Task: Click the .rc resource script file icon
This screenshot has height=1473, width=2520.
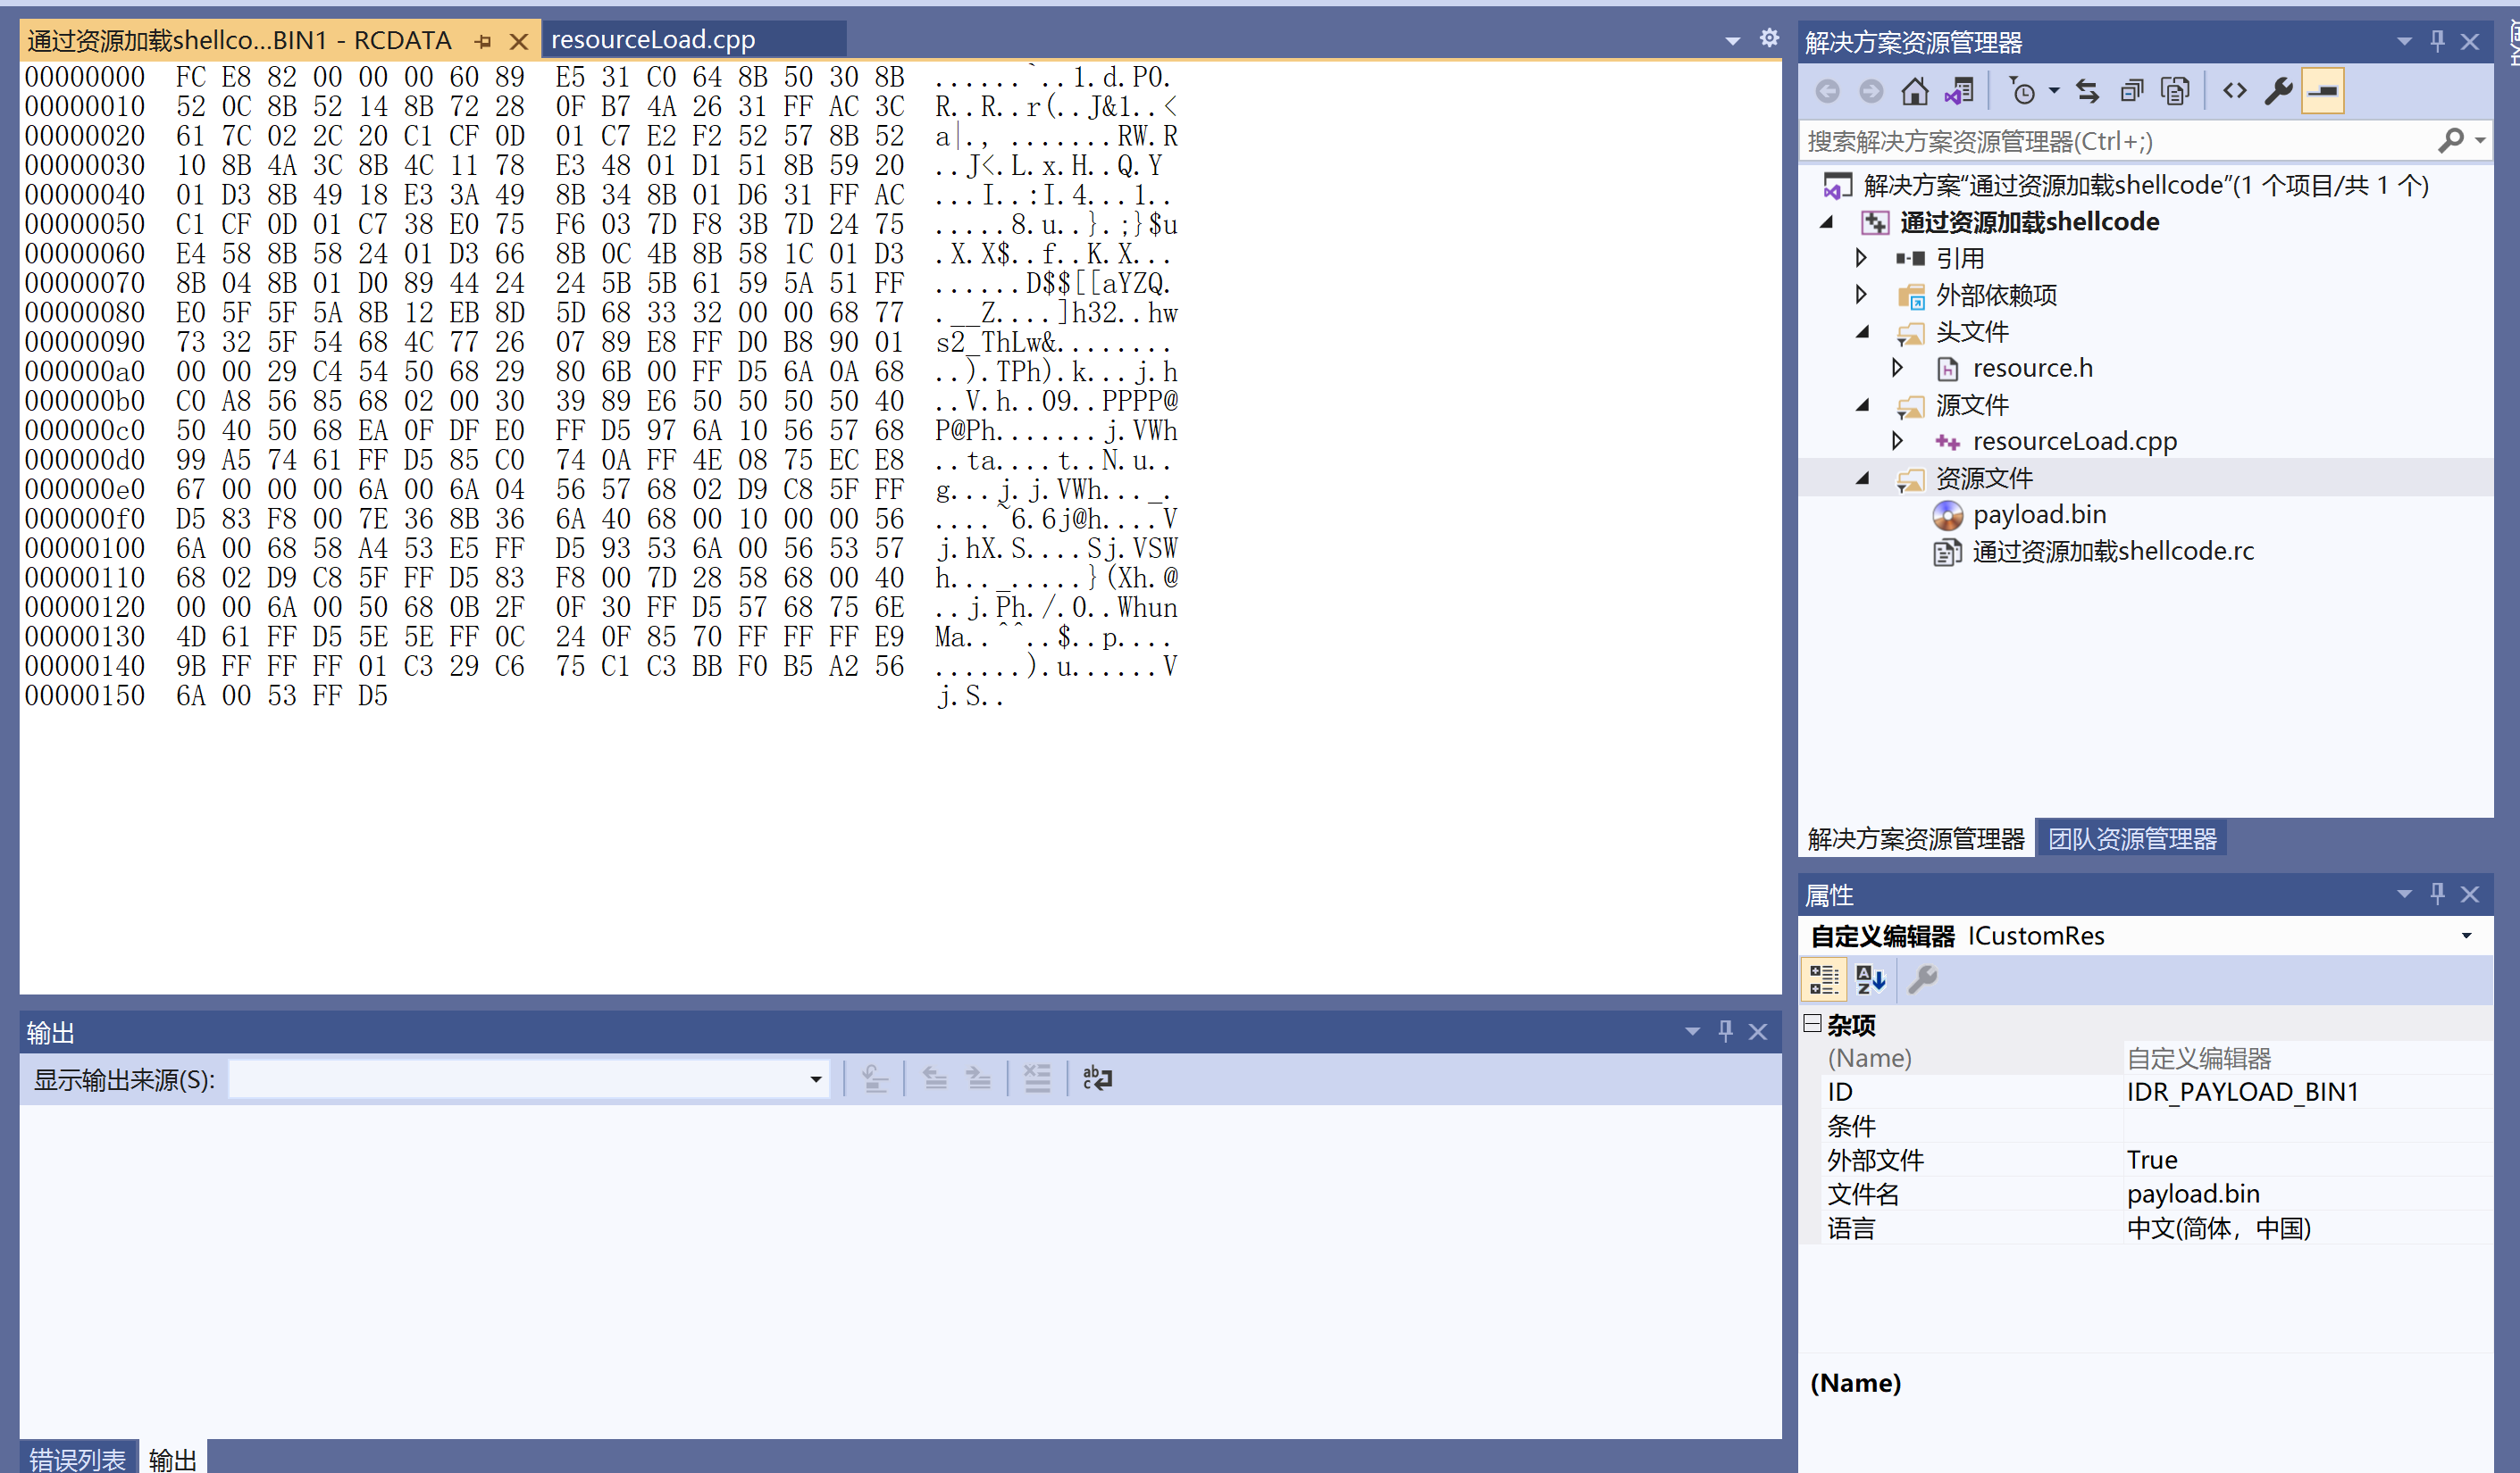Action: click(1947, 552)
